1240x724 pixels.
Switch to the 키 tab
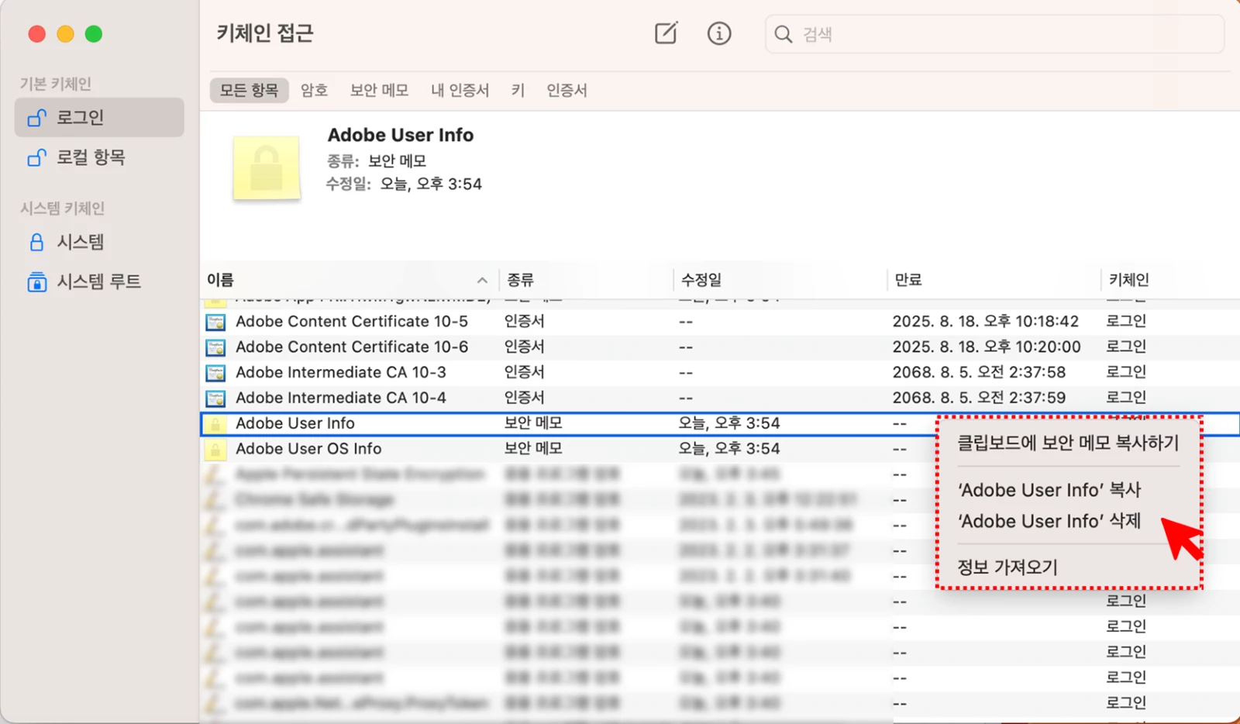click(x=518, y=91)
